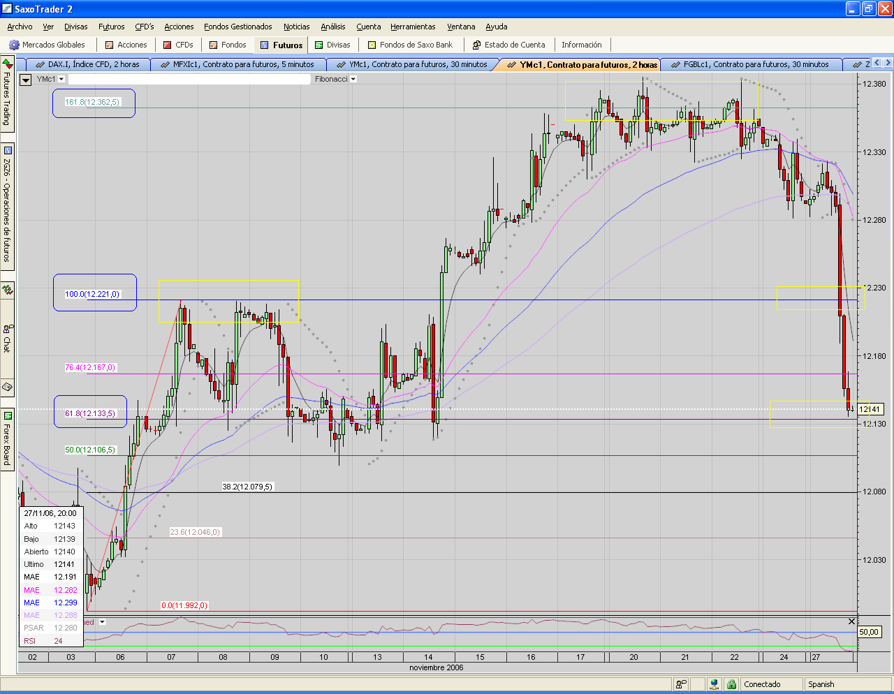Viewport: 894px width, 694px height.
Task: Select the 161.8 Fibonacci level label
Action: 92,102
